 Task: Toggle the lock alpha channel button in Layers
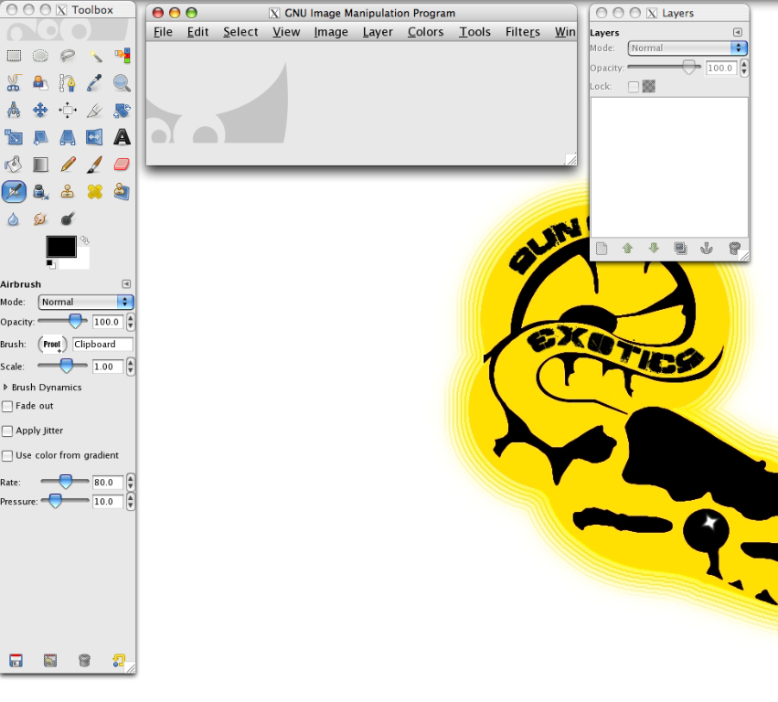click(649, 86)
